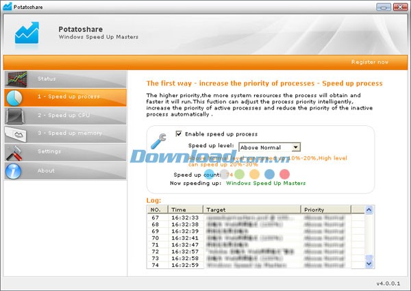Select log row number 73

point(256,259)
